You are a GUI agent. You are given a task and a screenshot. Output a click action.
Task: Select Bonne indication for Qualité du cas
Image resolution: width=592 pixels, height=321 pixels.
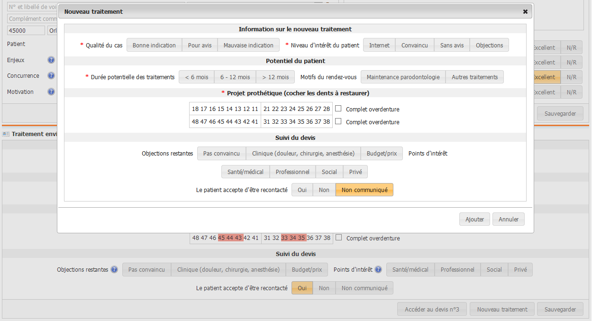[154, 46]
